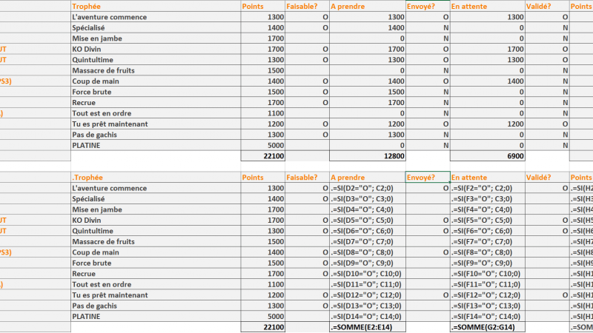Click the =SI(F10="O"; C10;0) cell
Image resolution: width=593 pixels, height=333 pixels.
pyautogui.click(x=488, y=274)
